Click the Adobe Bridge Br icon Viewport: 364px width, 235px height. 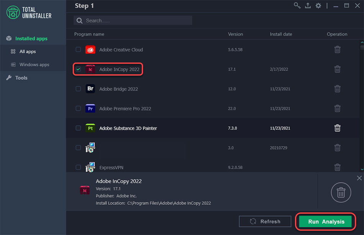[x=90, y=89]
